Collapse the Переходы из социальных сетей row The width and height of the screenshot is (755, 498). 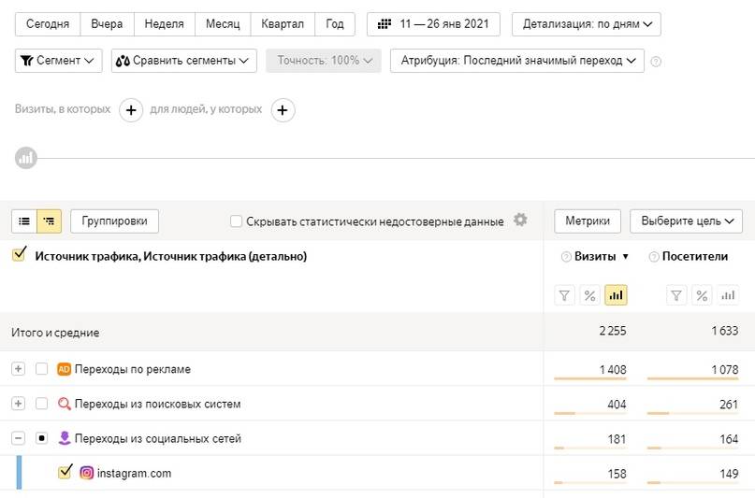(18, 438)
